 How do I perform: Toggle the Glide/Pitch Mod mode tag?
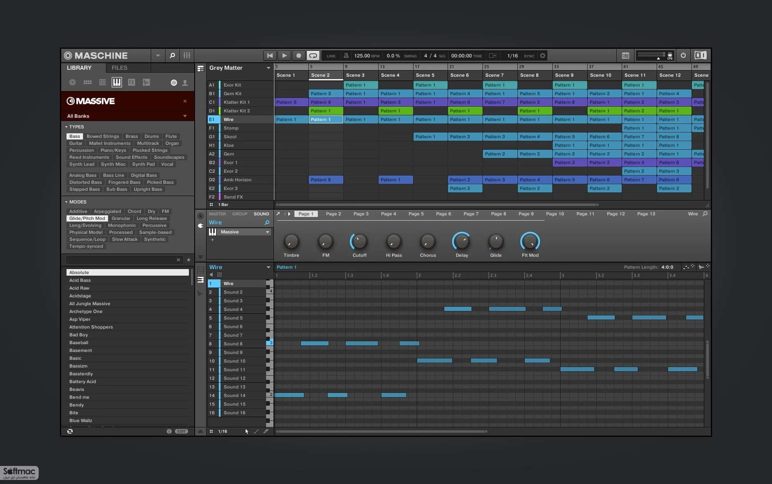click(x=87, y=218)
